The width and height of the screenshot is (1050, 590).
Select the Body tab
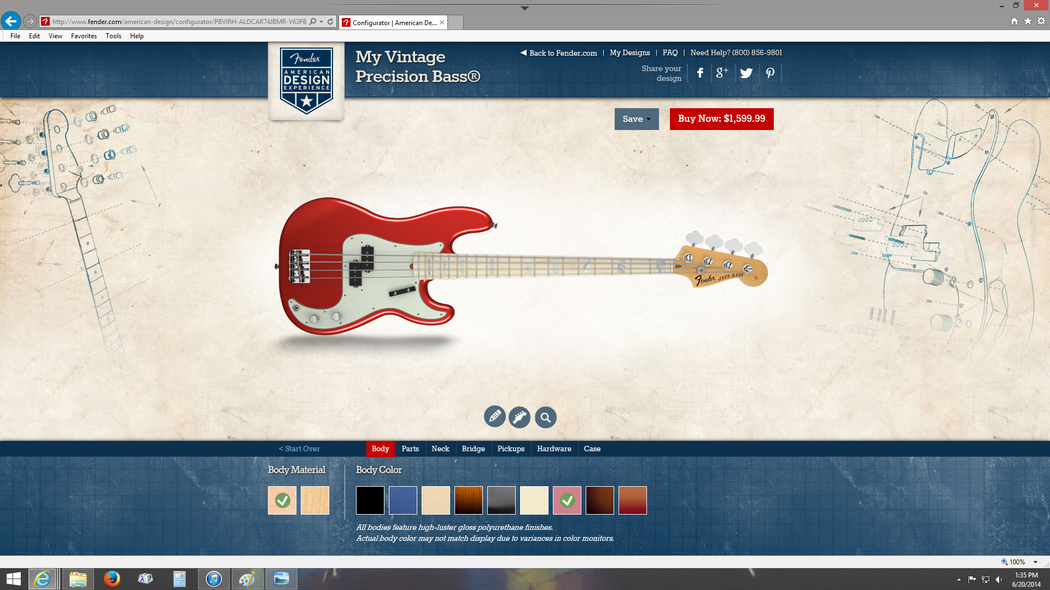click(x=381, y=449)
